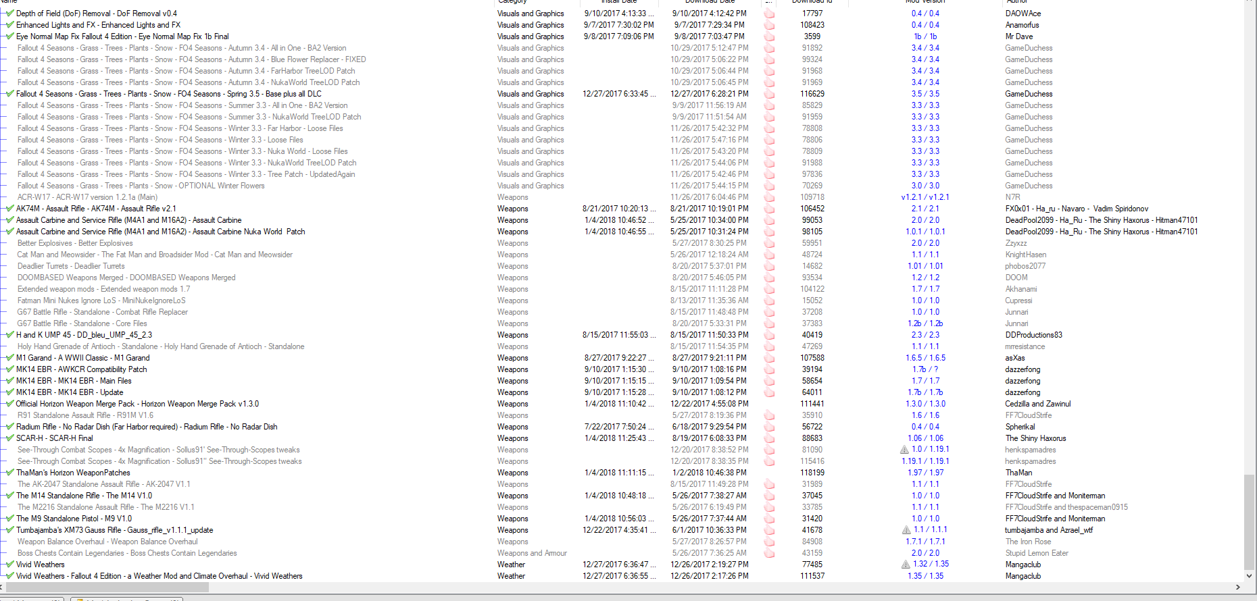Click author Stupid Lemon Eater
The height and width of the screenshot is (601, 1257).
1037,553
